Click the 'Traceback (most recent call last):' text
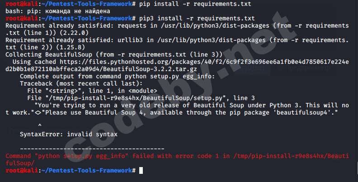 [x=81, y=84]
